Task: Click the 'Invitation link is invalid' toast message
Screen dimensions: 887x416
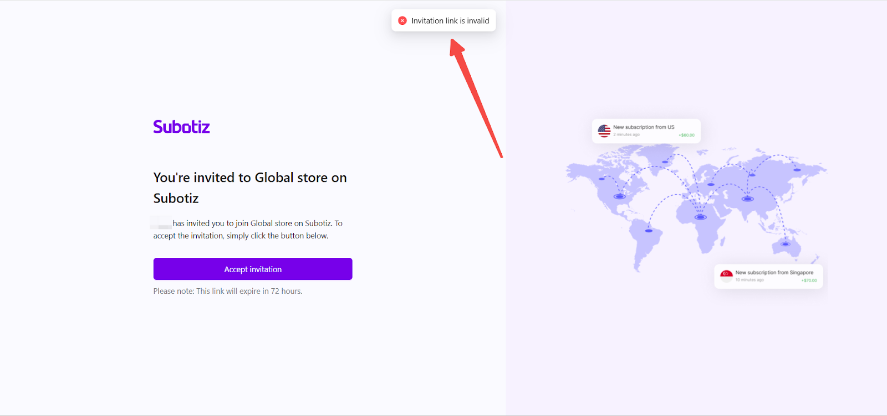Action: coord(450,20)
